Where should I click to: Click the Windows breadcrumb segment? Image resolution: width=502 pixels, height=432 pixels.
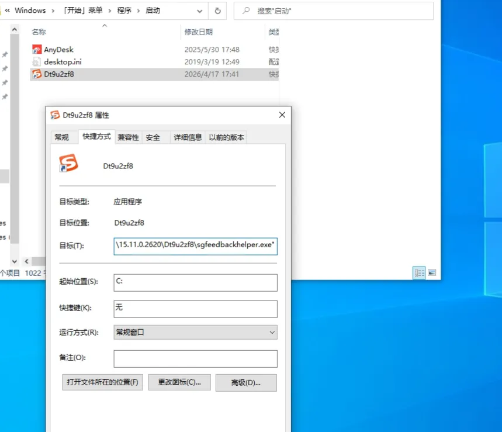click(x=30, y=11)
